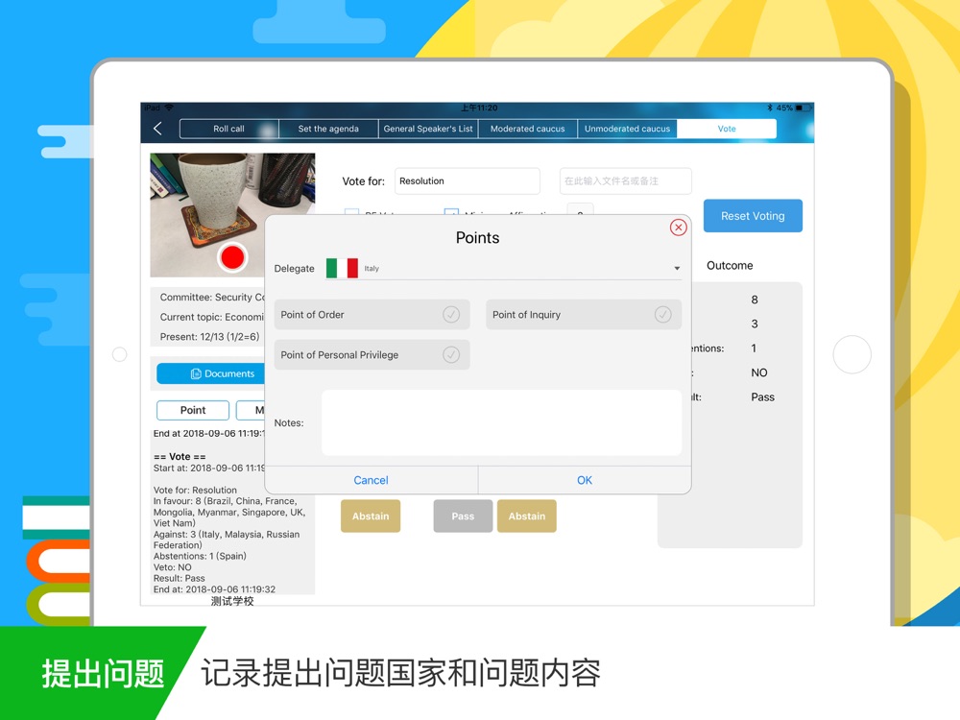Open the Vote for Resolution selector
The width and height of the screenshot is (960, 720).
[x=468, y=181]
